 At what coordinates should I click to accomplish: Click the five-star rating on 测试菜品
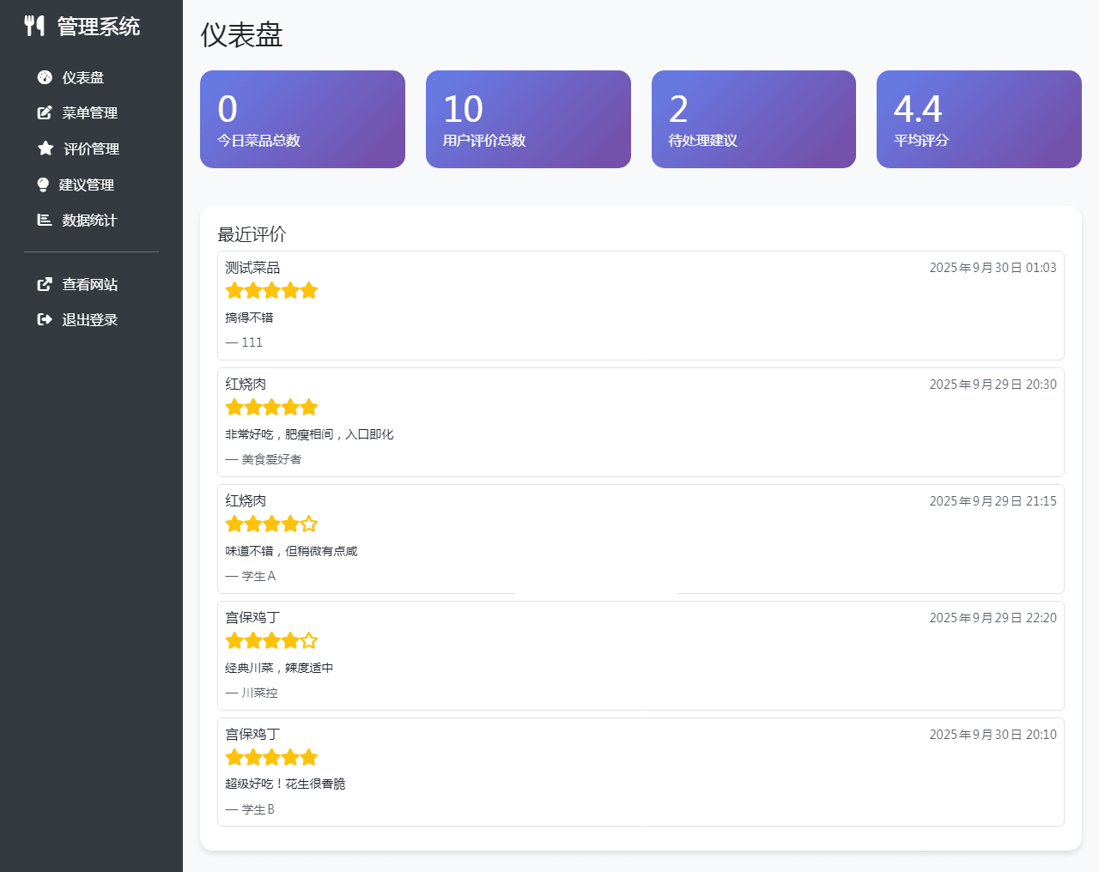pos(271,290)
